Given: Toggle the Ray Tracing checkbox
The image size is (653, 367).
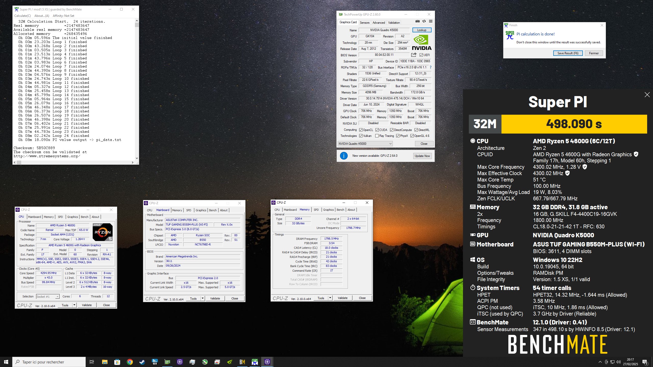Looking at the screenshot, I should click(x=377, y=136).
